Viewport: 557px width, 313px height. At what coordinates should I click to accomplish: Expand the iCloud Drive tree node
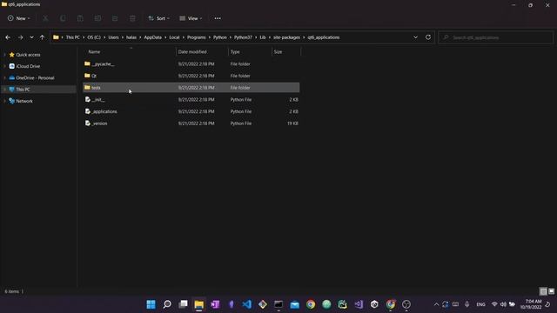point(4,66)
